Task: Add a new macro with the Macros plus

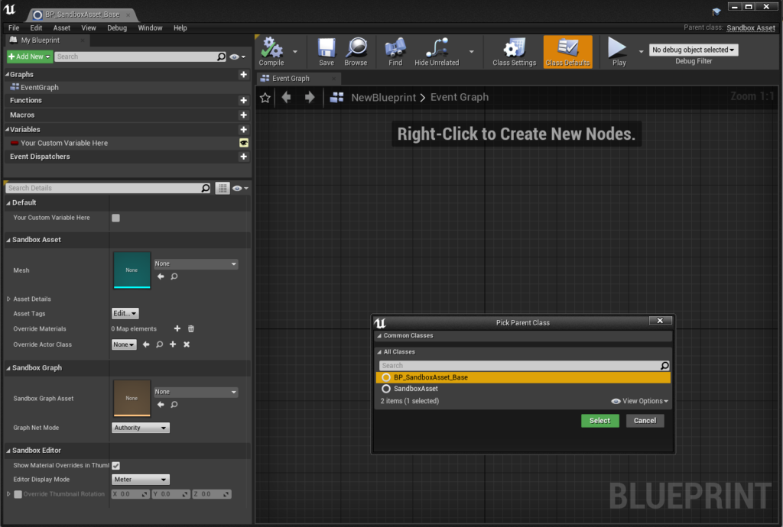Action: [x=244, y=115]
